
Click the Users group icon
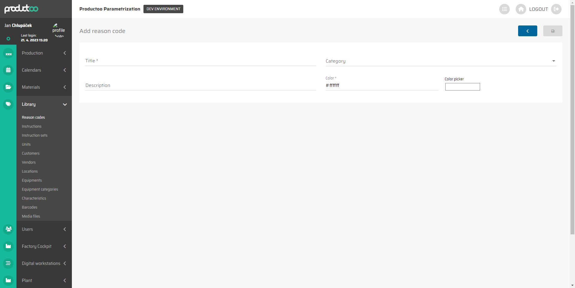click(8, 229)
